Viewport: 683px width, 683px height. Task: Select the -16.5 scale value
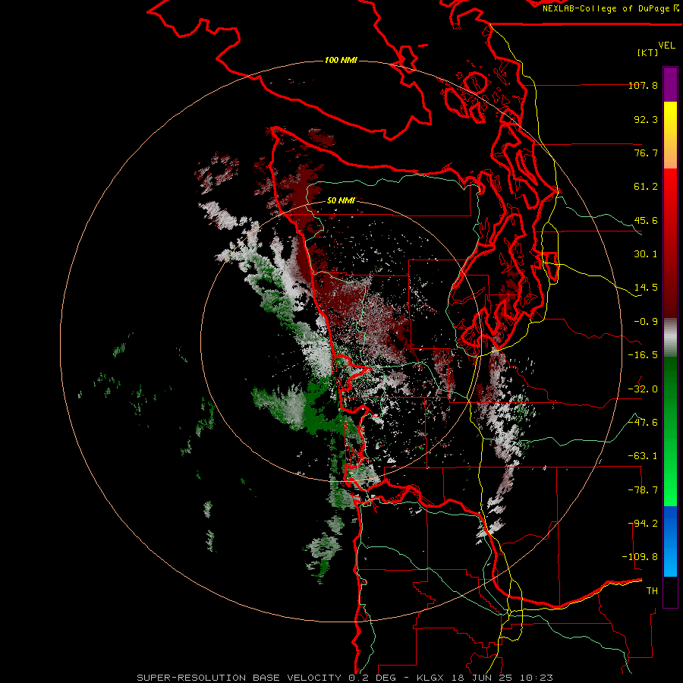[643, 355]
